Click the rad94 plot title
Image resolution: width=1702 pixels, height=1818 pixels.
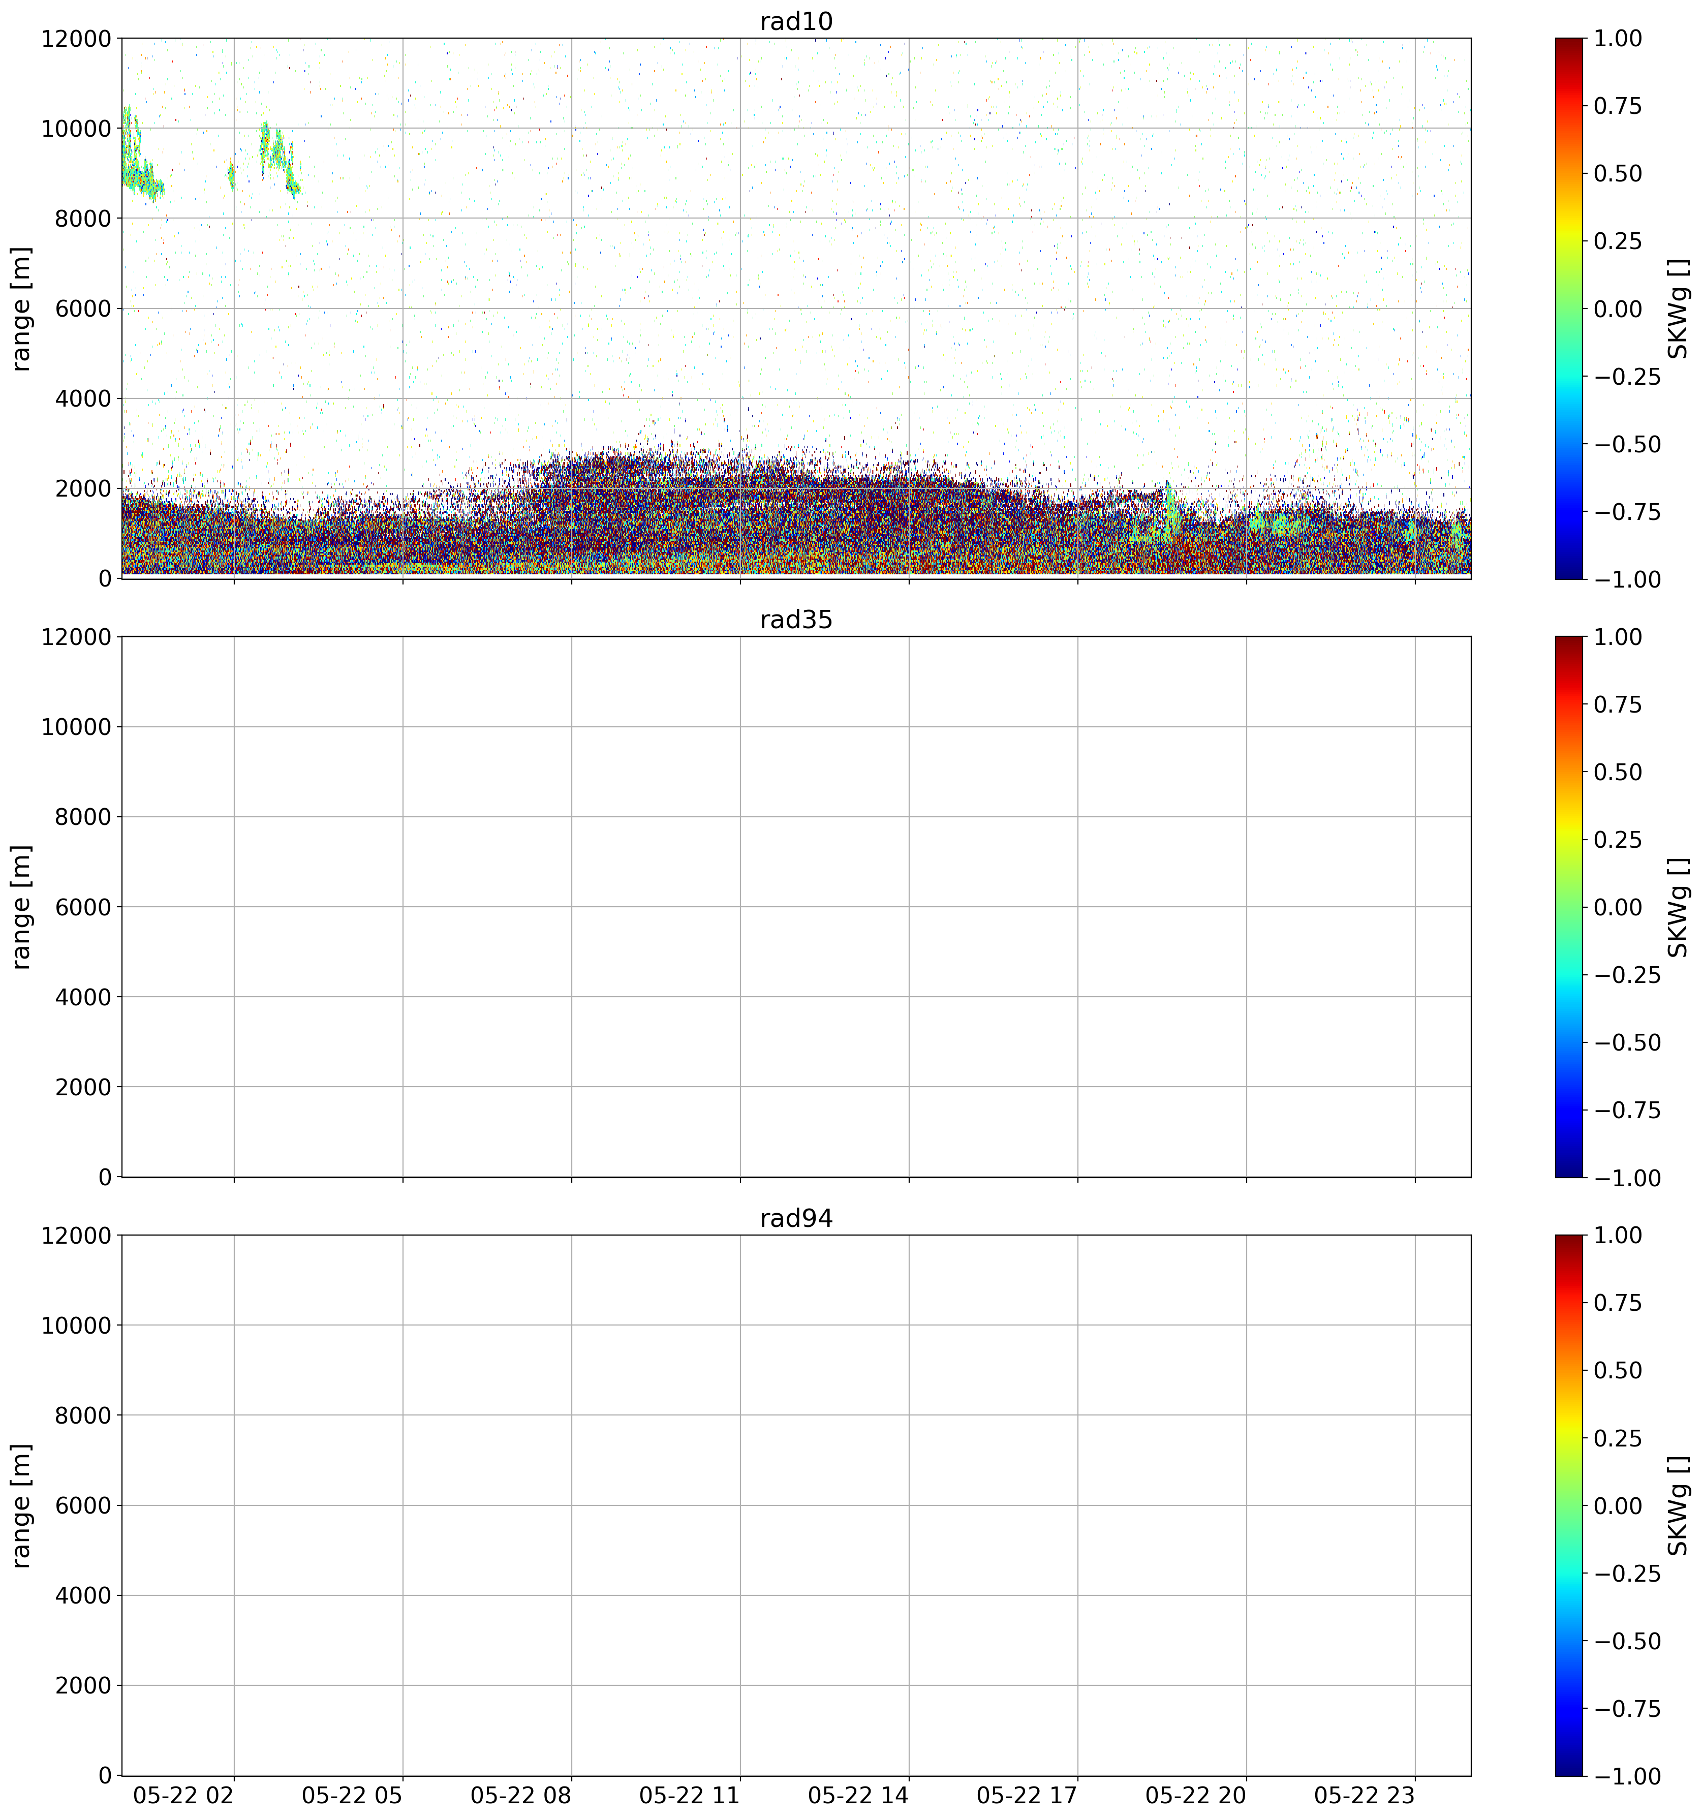click(796, 1219)
